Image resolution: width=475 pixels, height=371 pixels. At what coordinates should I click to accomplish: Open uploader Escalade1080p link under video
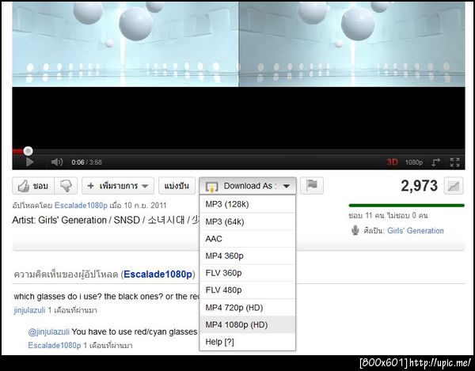(81, 206)
